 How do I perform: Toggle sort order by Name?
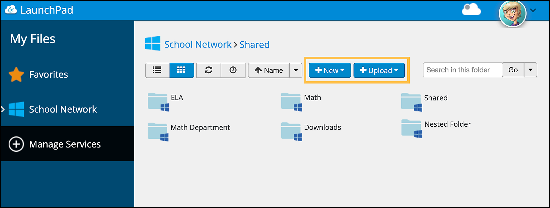tap(269, 70)
